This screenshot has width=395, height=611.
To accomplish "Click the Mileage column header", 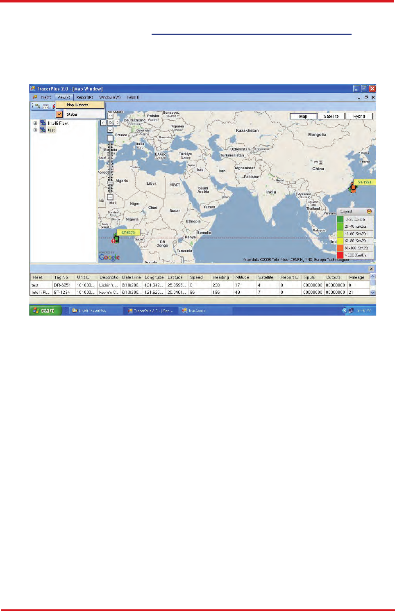I will coord(359,277).
